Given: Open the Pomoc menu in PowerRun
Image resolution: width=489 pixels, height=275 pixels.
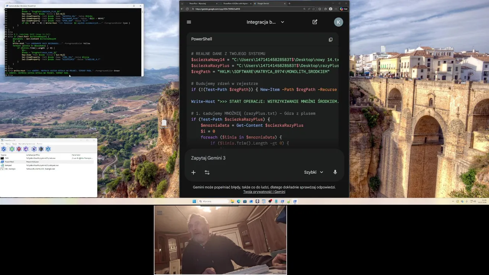Looking at the screenshot, I should click(x=39, y=144).
